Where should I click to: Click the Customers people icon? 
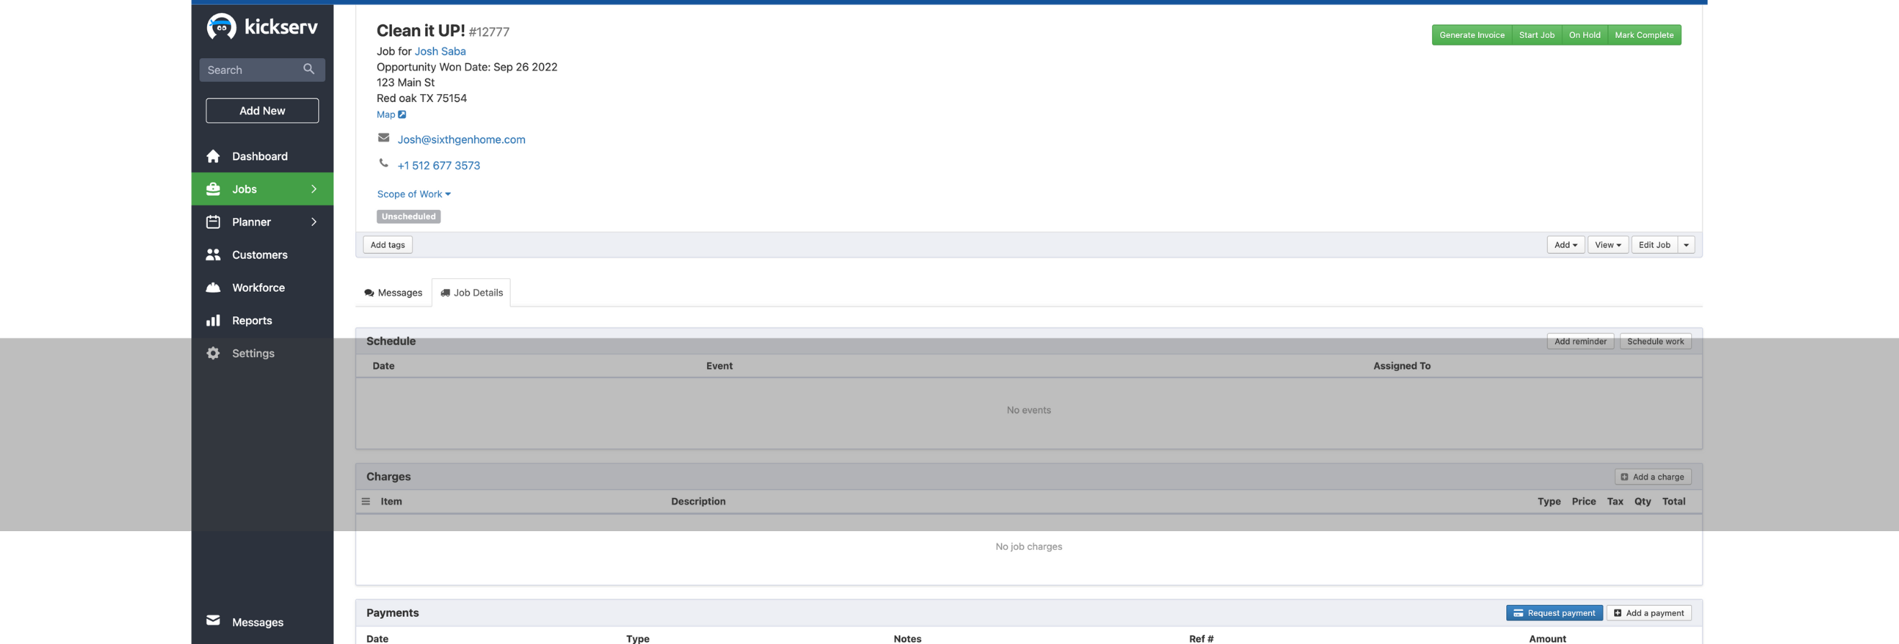(213, 255)
